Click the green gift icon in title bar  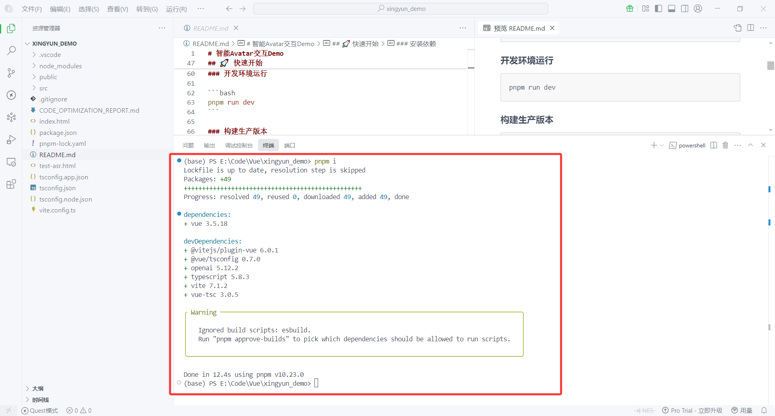pos(630,8)
